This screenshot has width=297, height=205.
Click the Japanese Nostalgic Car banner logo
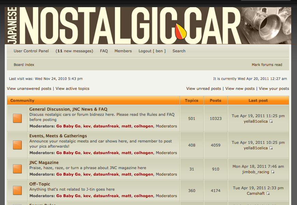(148, 26)
